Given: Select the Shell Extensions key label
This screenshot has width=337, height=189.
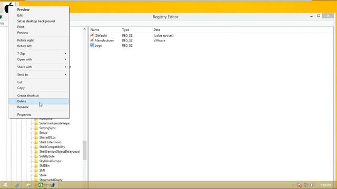Looking at the screenshot, I should pyautogui.click(x=51, y=142).
